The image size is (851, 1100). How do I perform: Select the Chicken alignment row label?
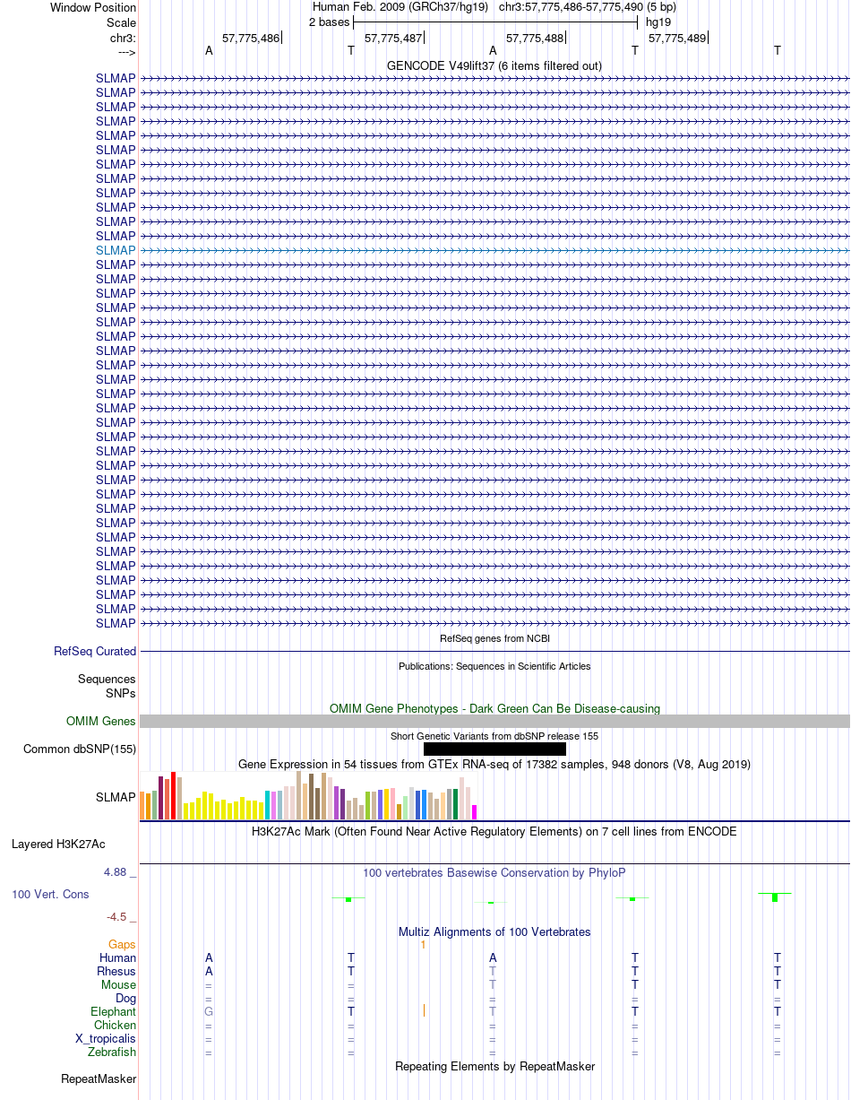[x=116, y=1025]
